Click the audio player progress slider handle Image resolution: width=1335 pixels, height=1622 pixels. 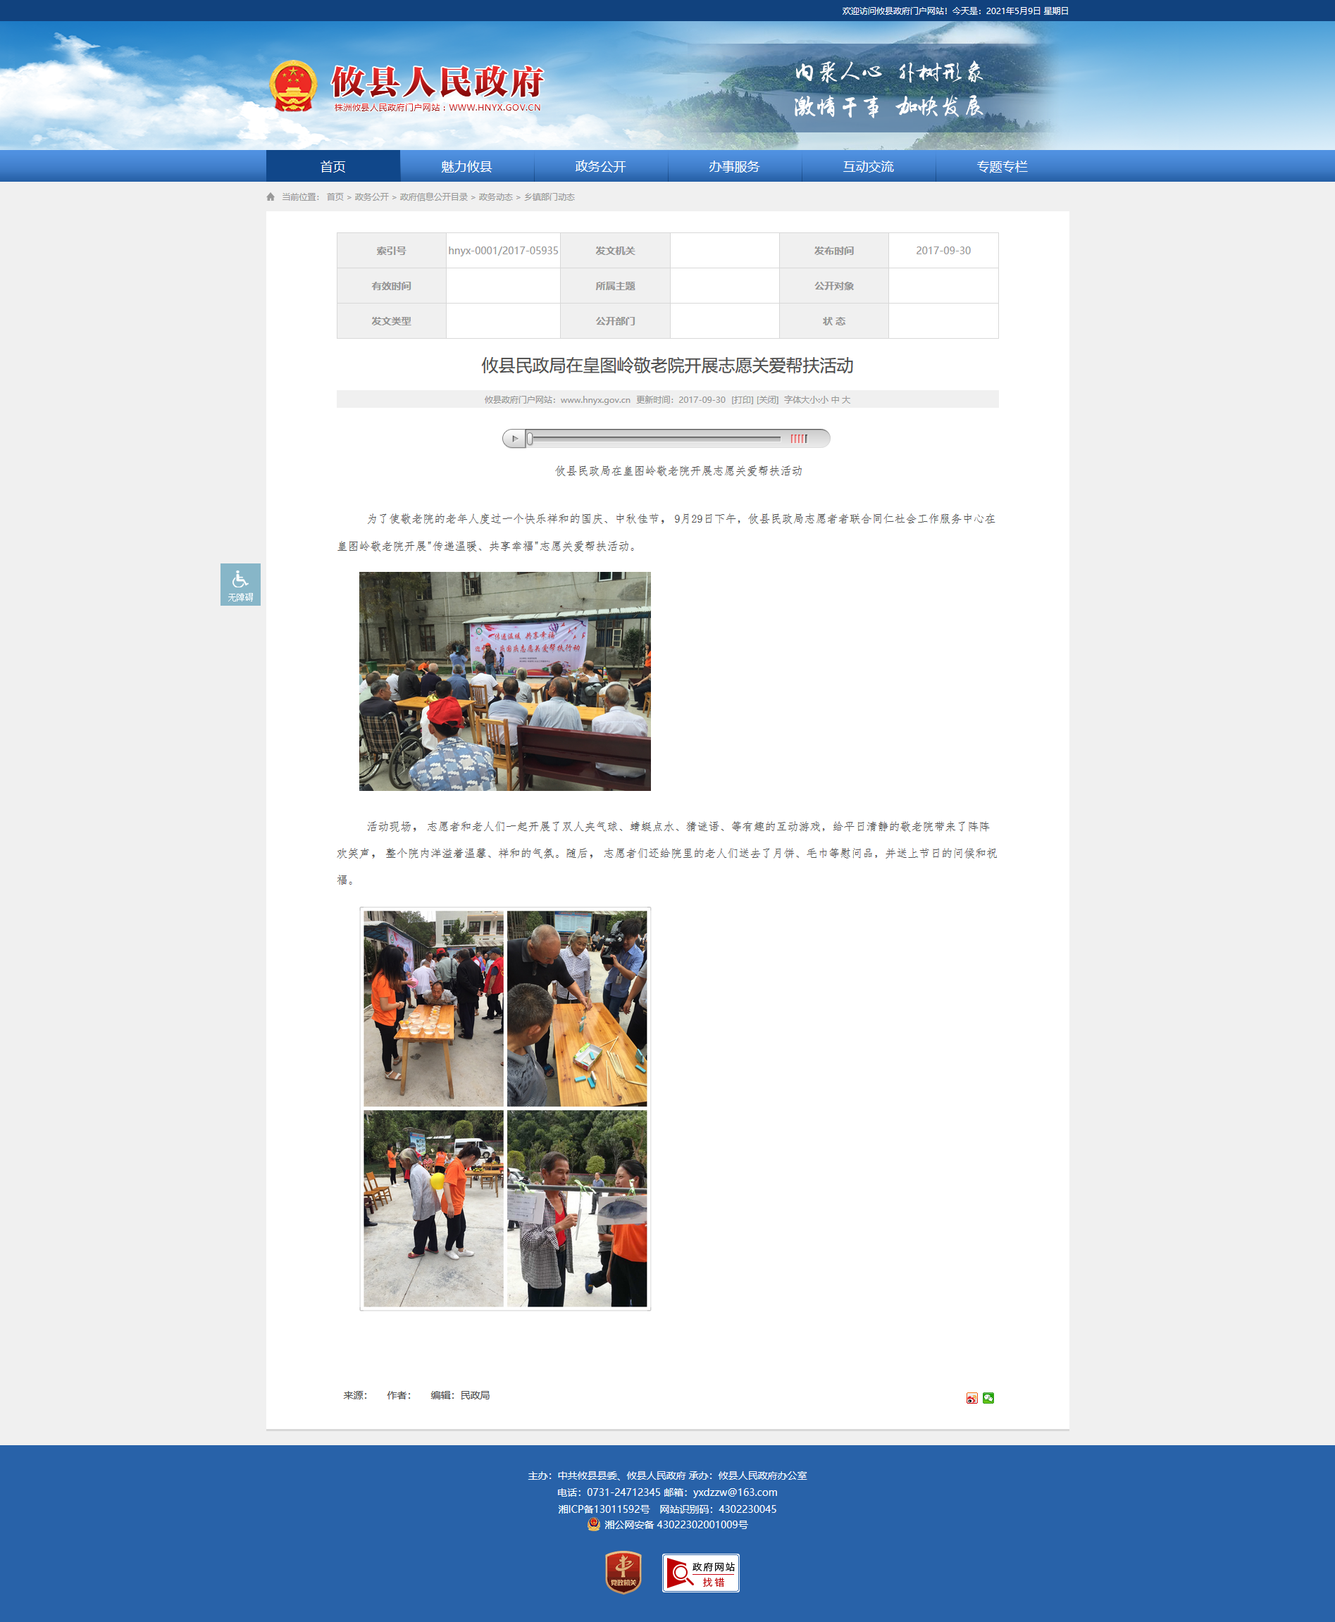pos(530,439)
